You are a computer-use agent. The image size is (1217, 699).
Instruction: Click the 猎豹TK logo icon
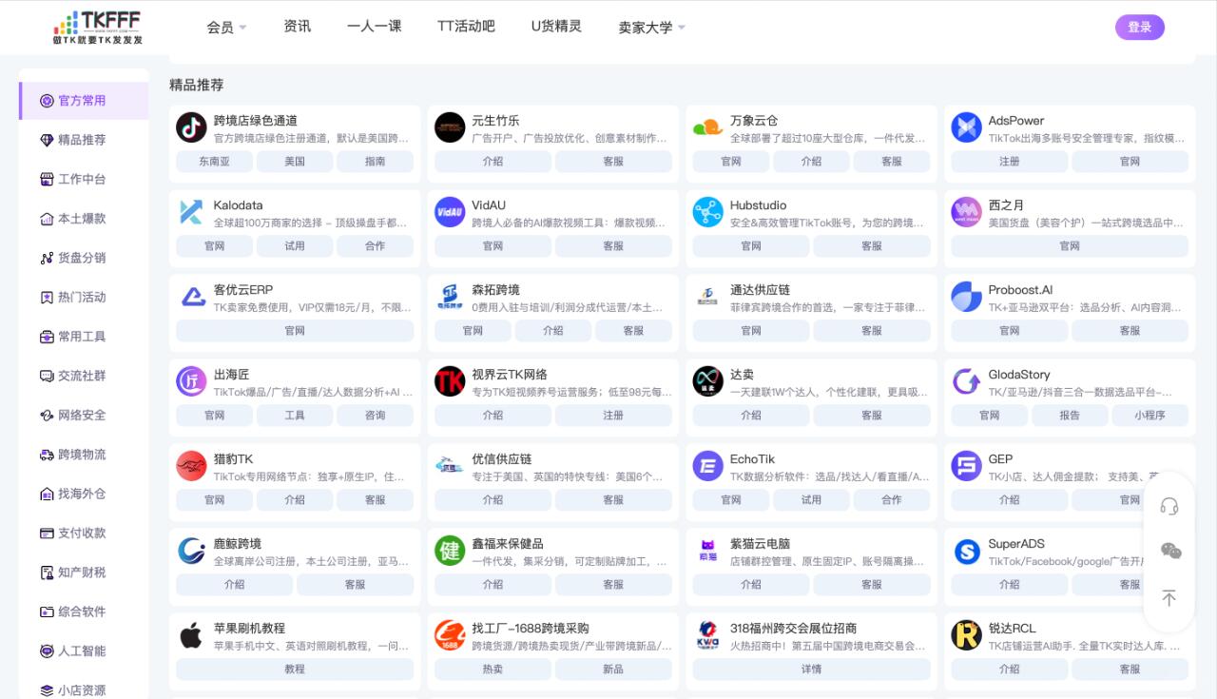tap(191, 466)
